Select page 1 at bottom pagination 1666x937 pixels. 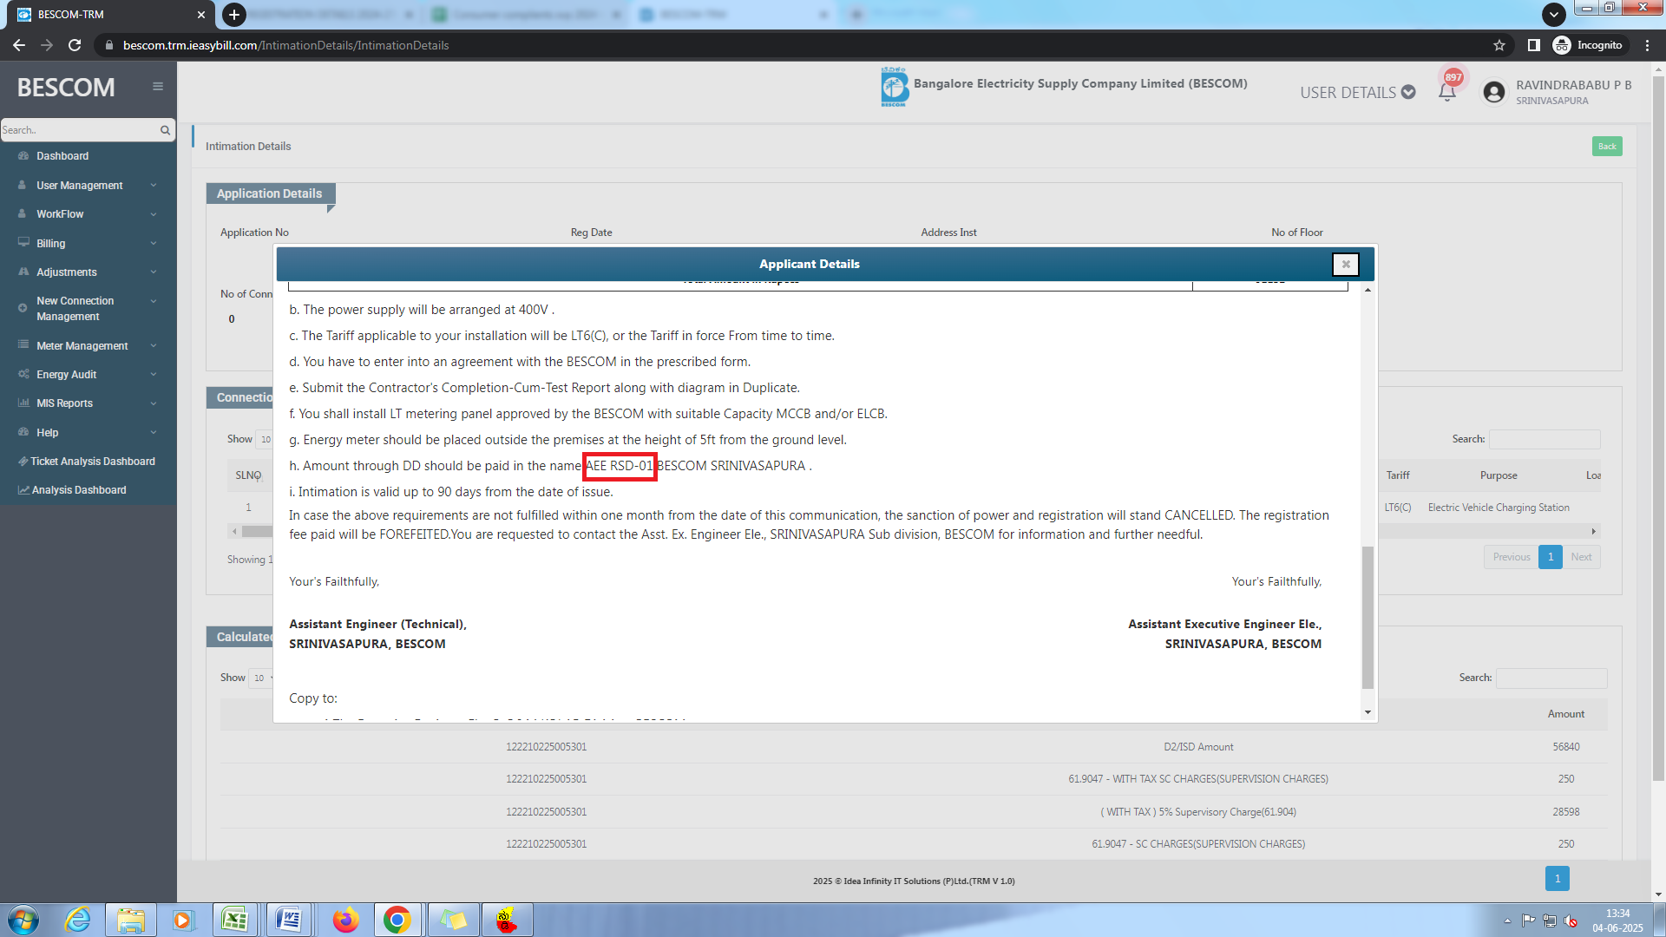[1558, 879]
